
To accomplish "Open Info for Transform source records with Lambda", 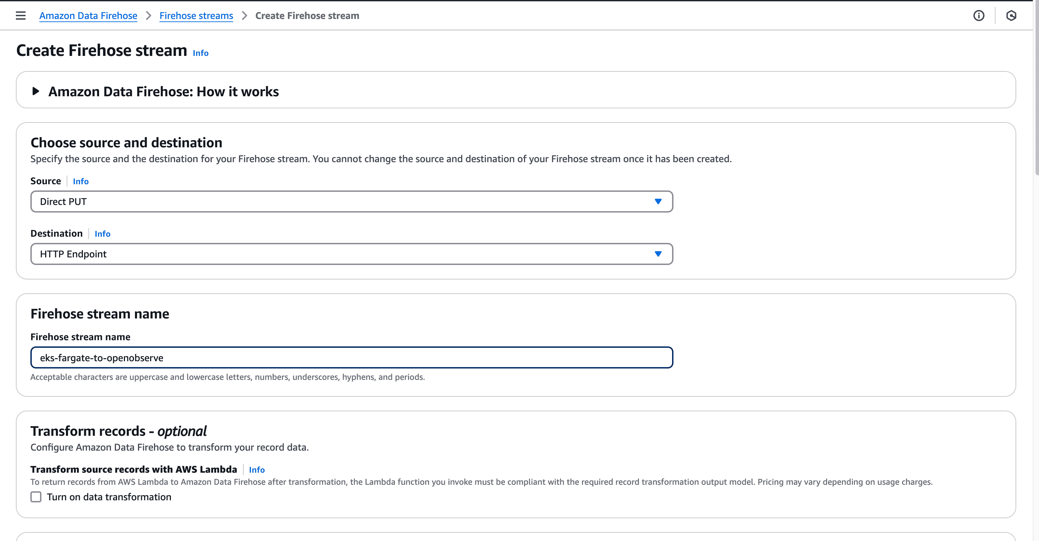I will click(x=256, y=470).
